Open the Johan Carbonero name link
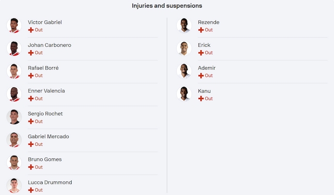This screenshot has width=334, height=195. tap(49, 45)
